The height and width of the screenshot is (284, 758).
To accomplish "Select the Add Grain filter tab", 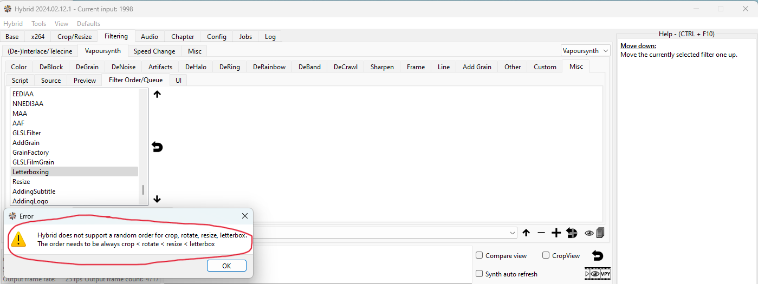I will pyautogui.click(x=477, y=67).
